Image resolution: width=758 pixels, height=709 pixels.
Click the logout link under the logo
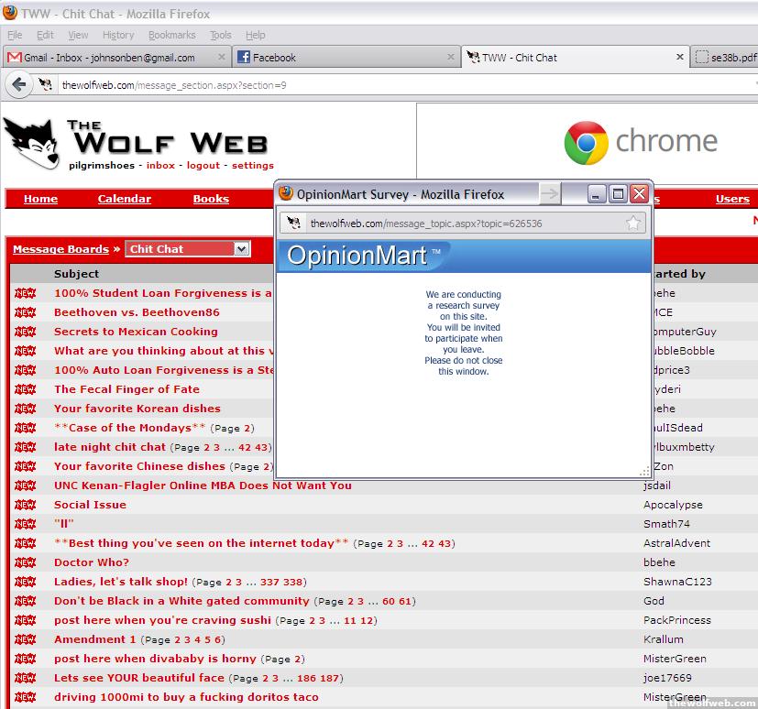click(203, 166)
